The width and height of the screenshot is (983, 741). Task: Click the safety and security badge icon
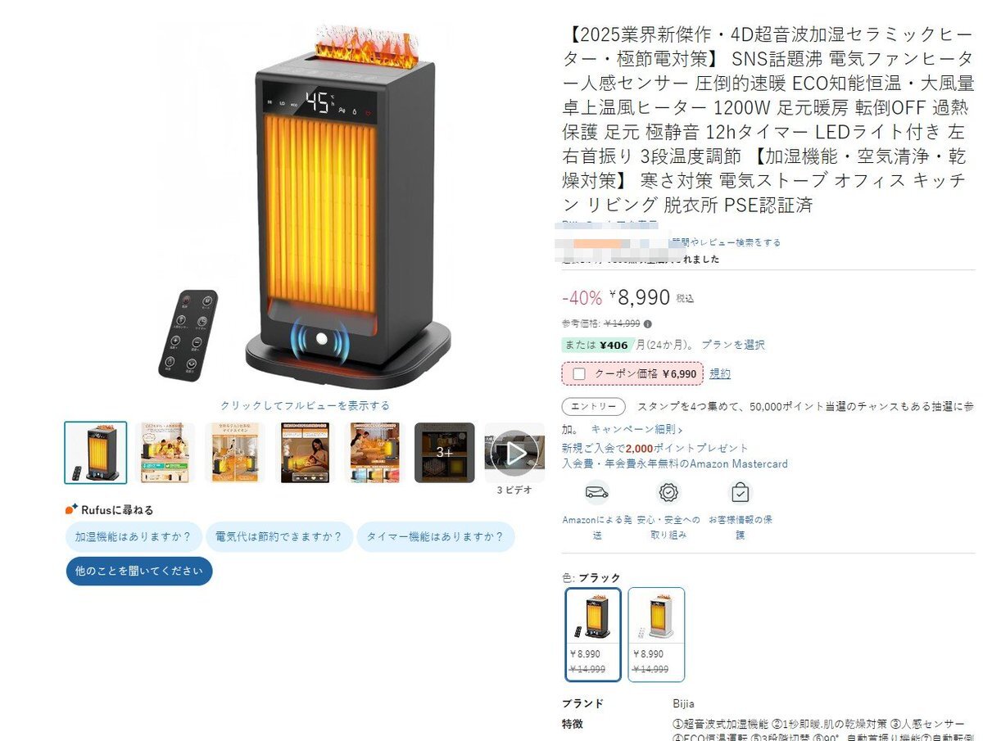pos(668,492)
